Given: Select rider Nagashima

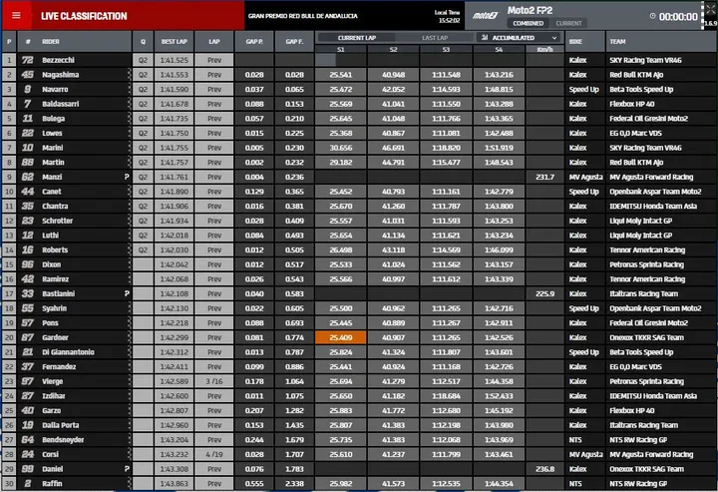Looking at the screenshot, I should point(61,75).
